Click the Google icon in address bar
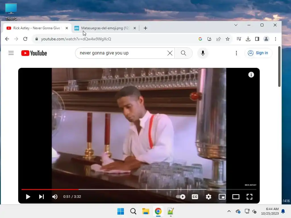 click(x=200, y=39)
